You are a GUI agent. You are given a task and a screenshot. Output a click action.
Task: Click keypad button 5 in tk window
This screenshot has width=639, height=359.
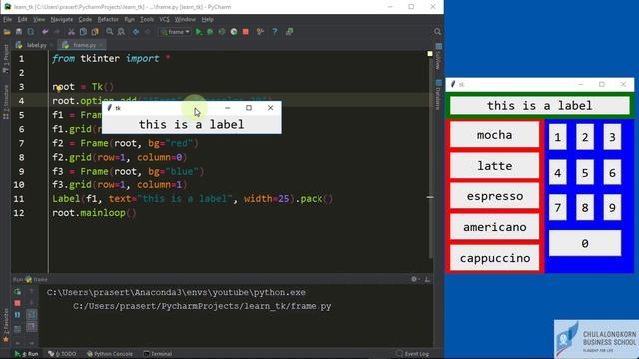click(585, 173)
